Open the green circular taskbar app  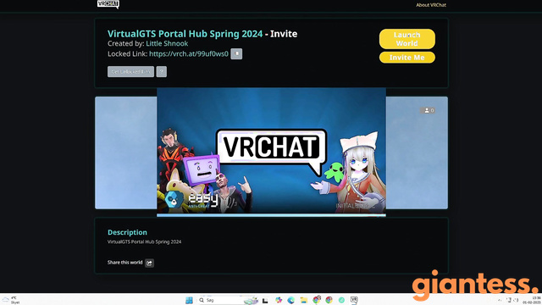(x=341, y=300)
